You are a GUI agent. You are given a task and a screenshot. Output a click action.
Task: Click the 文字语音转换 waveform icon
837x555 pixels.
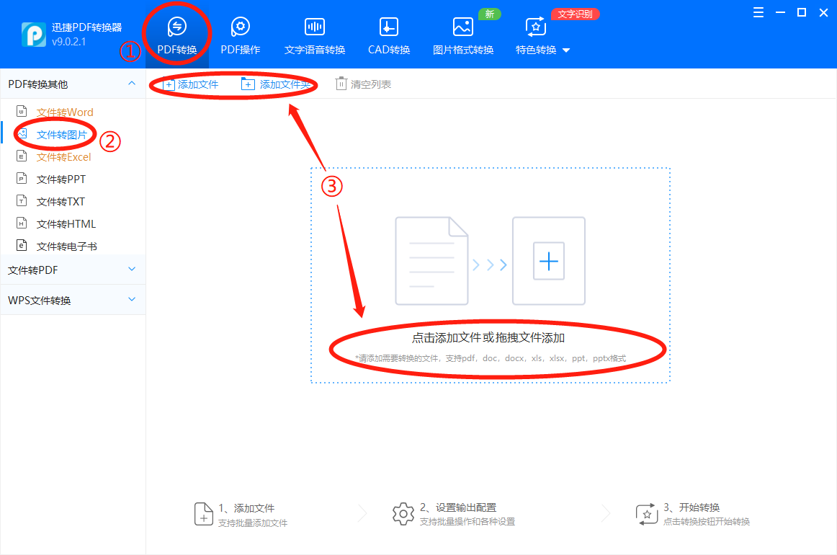click(314, 26)
